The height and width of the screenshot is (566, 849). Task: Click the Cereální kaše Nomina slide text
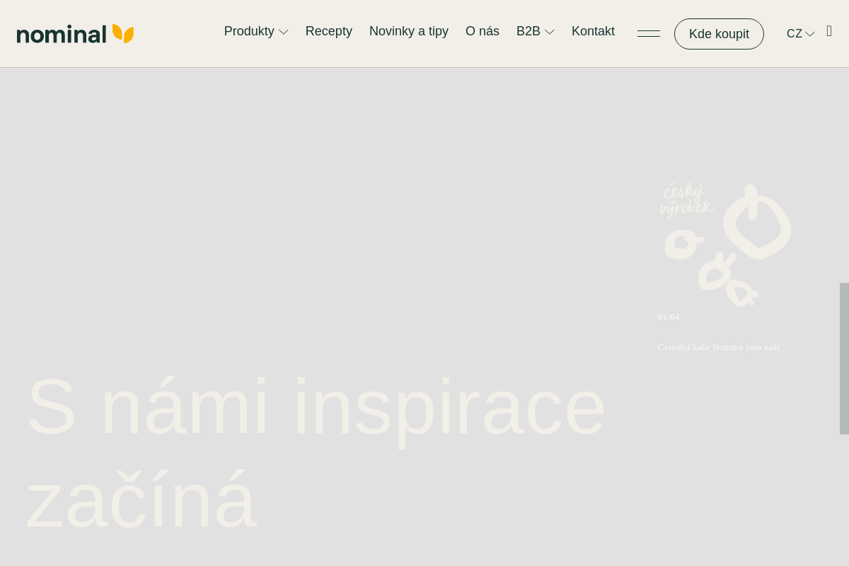719,347
